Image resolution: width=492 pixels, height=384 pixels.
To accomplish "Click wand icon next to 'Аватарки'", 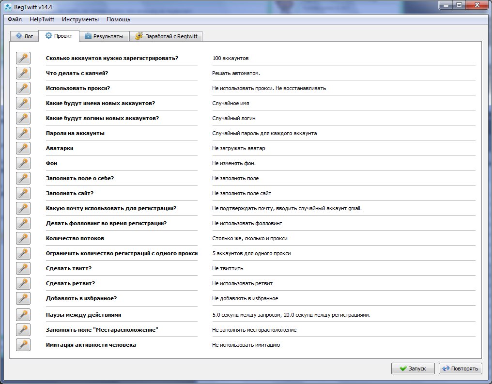I will click(23, 148).
